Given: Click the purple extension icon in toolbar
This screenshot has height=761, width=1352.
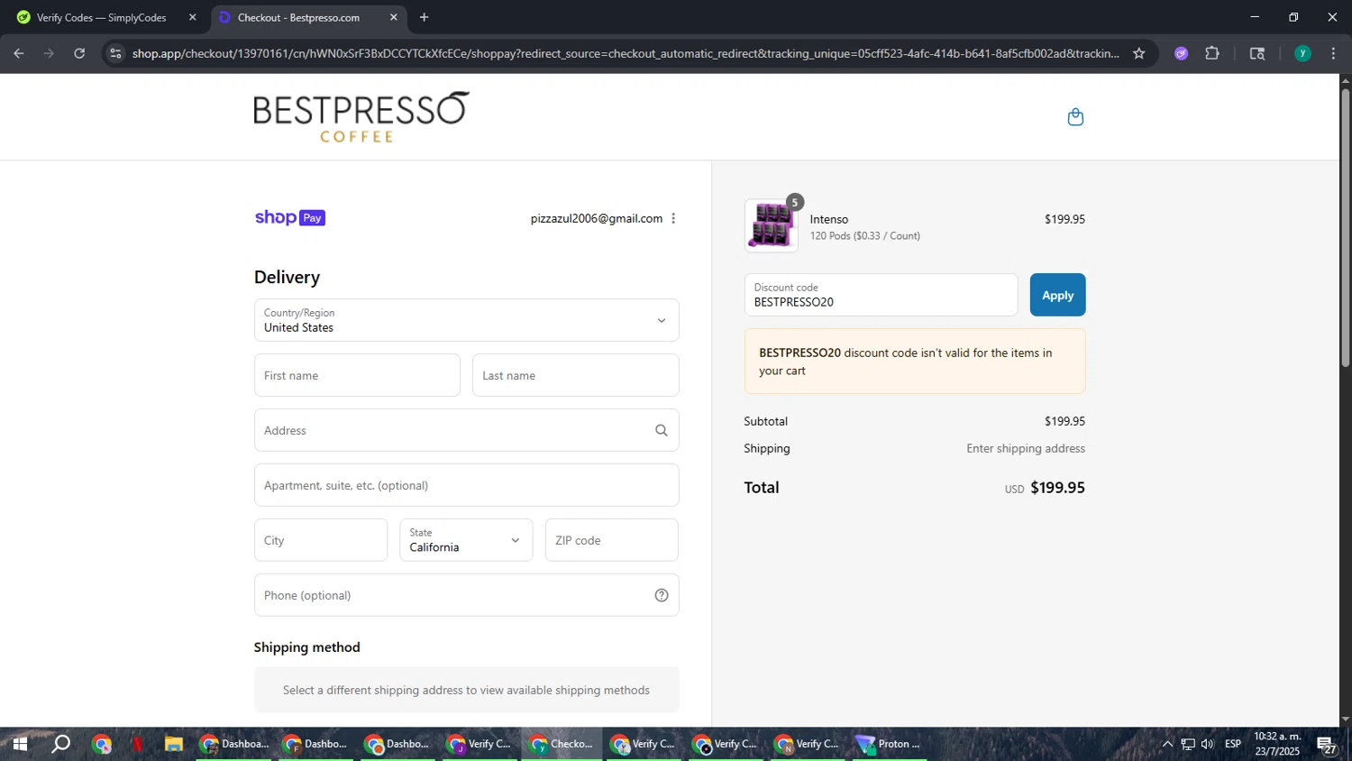Looking at the screenshot, I should click(x=1181, y=53).
